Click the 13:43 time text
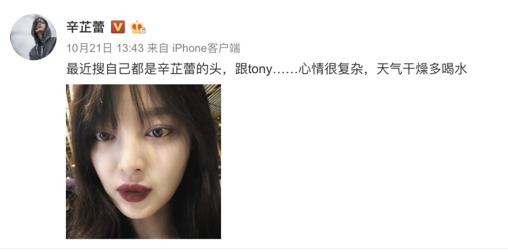This screenshot has height=252, width=508. pos(130,48)
